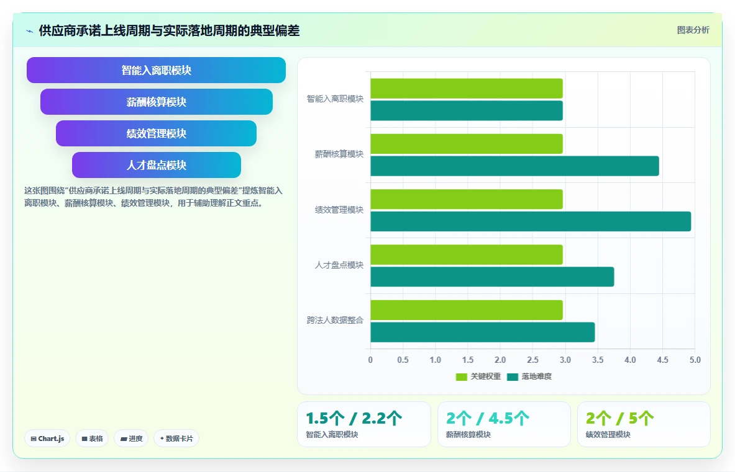Toggle the 落地难度 legend swatch
The width and height of the screenshot is (735, 472).
[513, 376]
